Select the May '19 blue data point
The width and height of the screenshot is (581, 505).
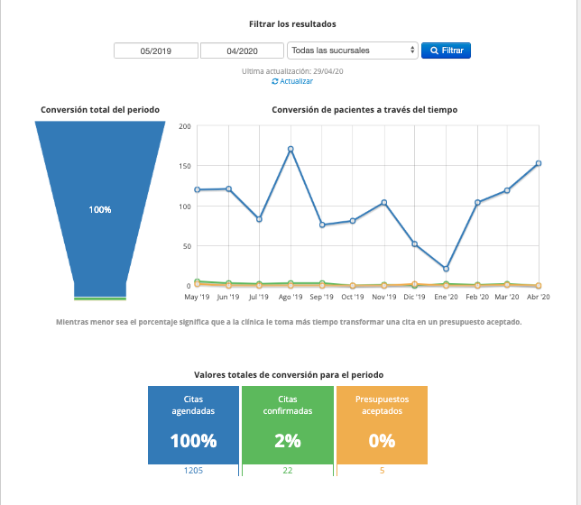198,189
